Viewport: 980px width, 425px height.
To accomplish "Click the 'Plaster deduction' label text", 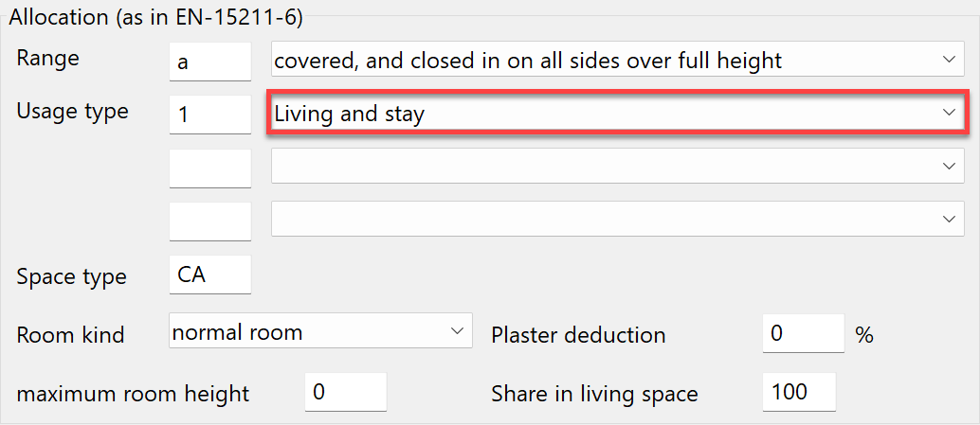I will pos(578,335).
